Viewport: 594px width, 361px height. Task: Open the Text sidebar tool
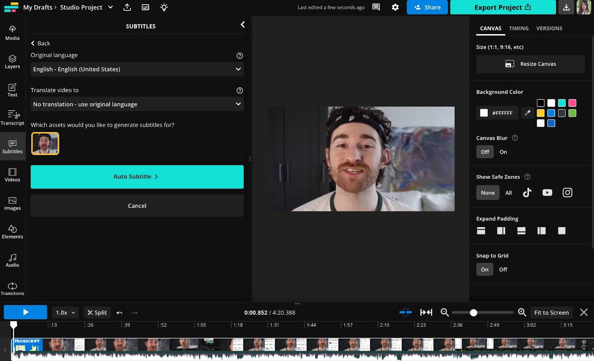pos(12,90)
